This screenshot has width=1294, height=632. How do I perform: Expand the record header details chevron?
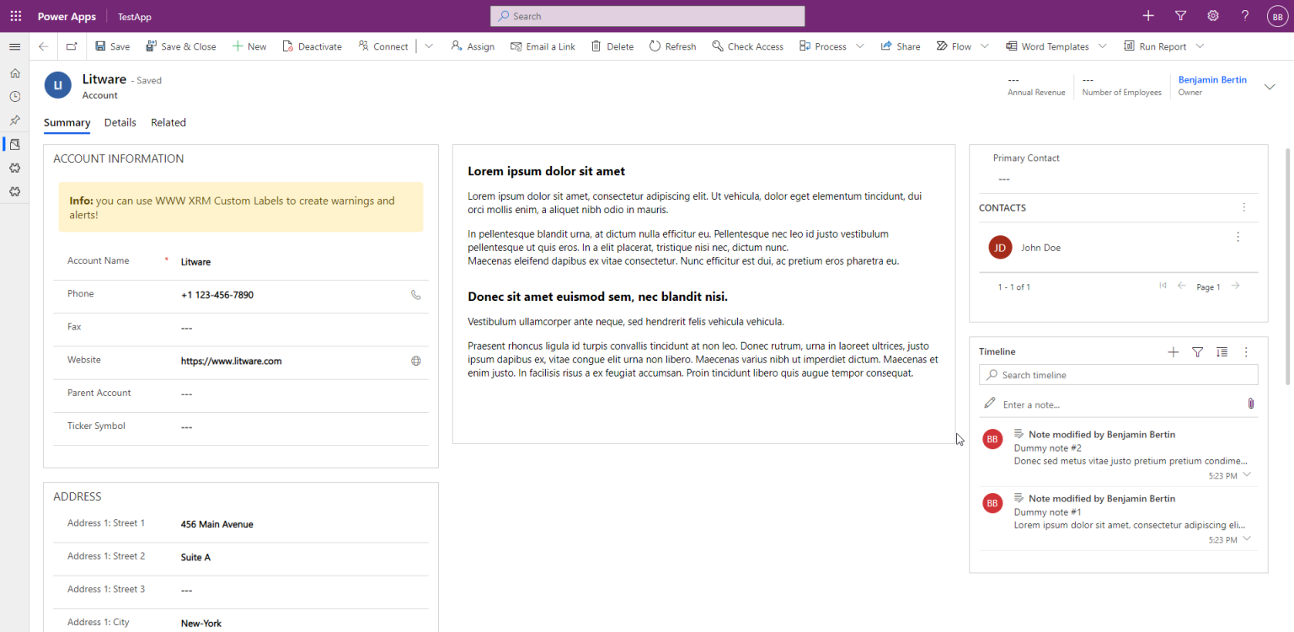point(1269,86)
